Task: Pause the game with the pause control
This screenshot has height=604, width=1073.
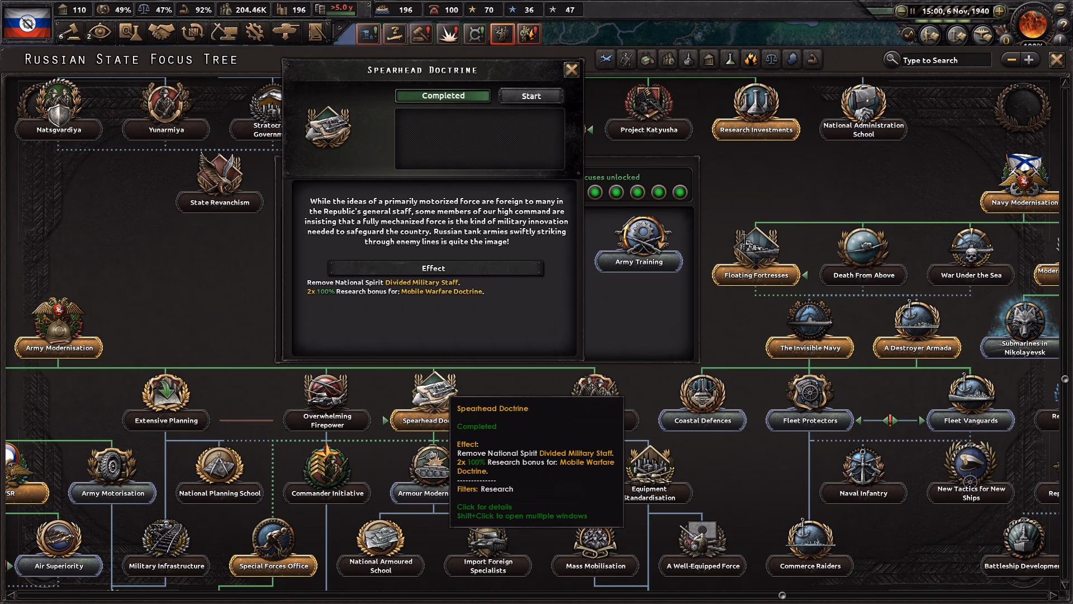Action: click(913, 11)
